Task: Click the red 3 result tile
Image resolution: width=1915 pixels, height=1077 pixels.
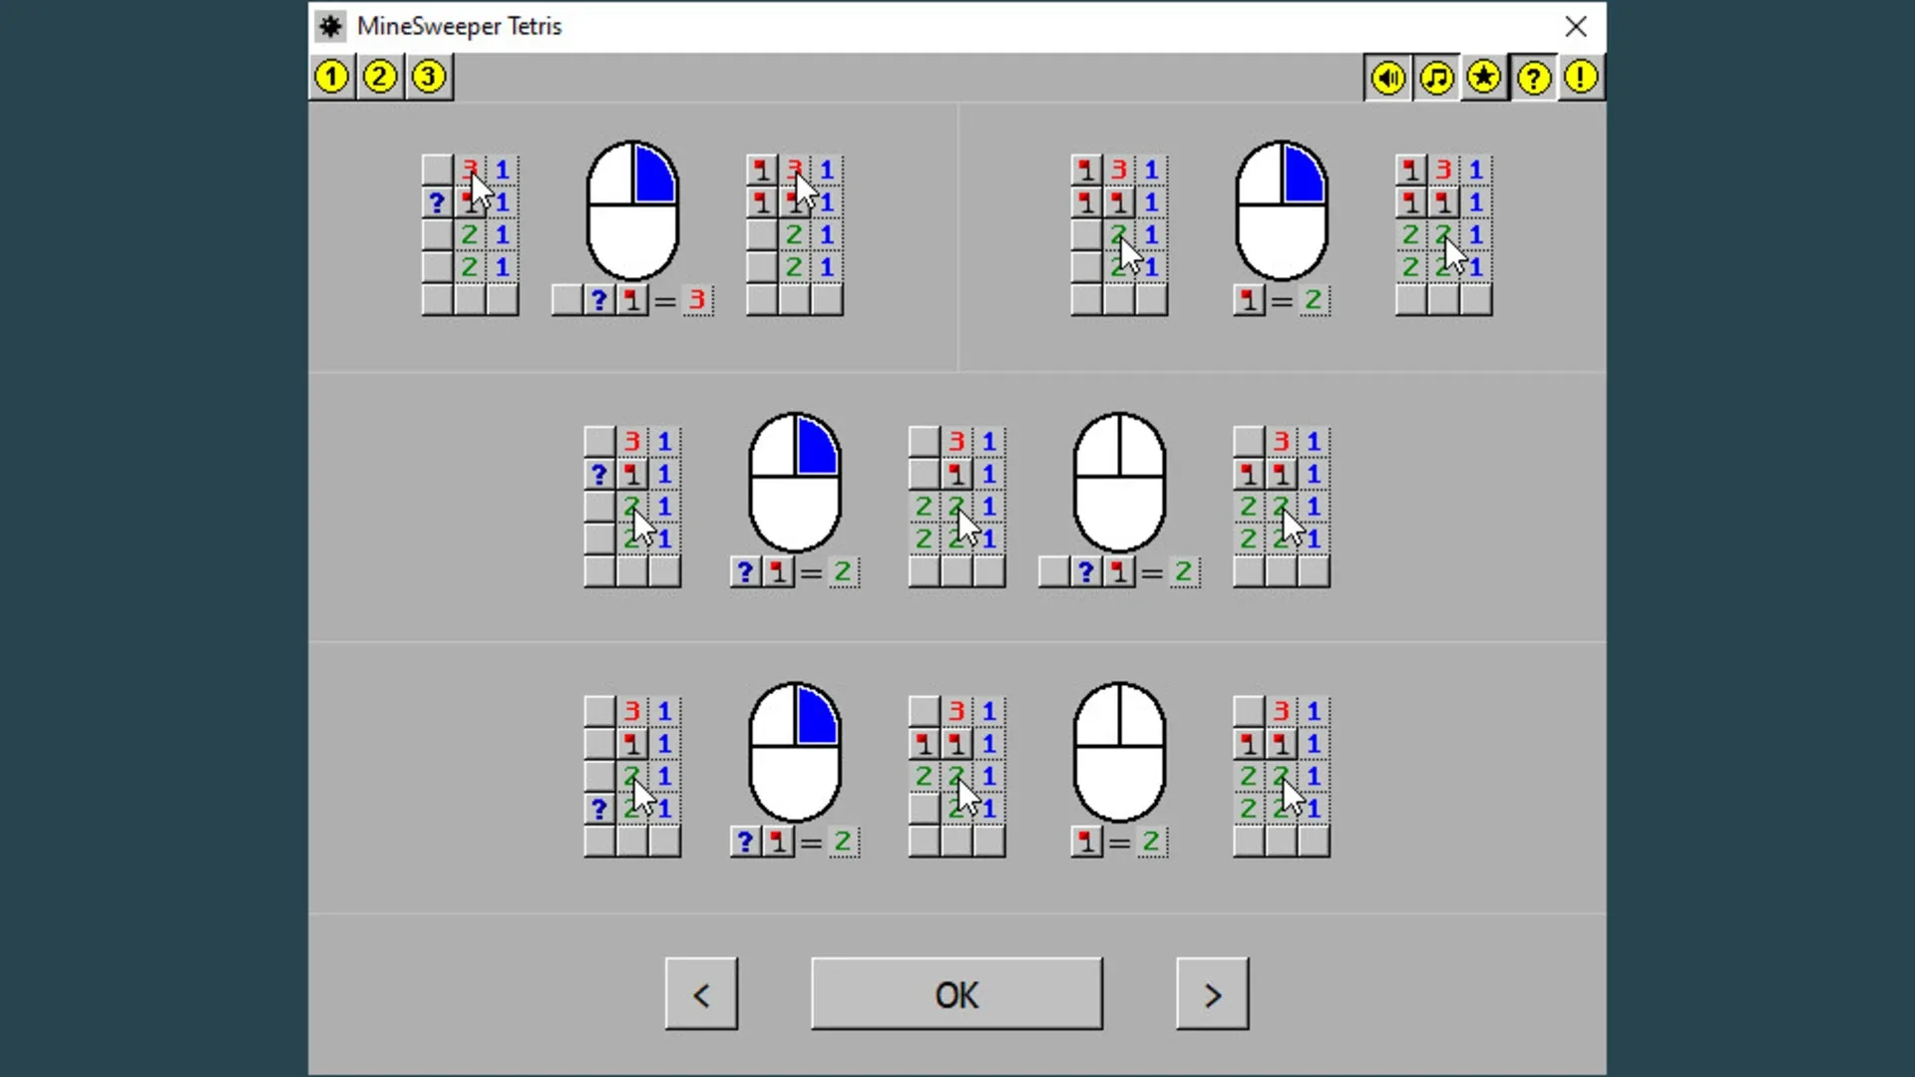Action: coord(697,299)
